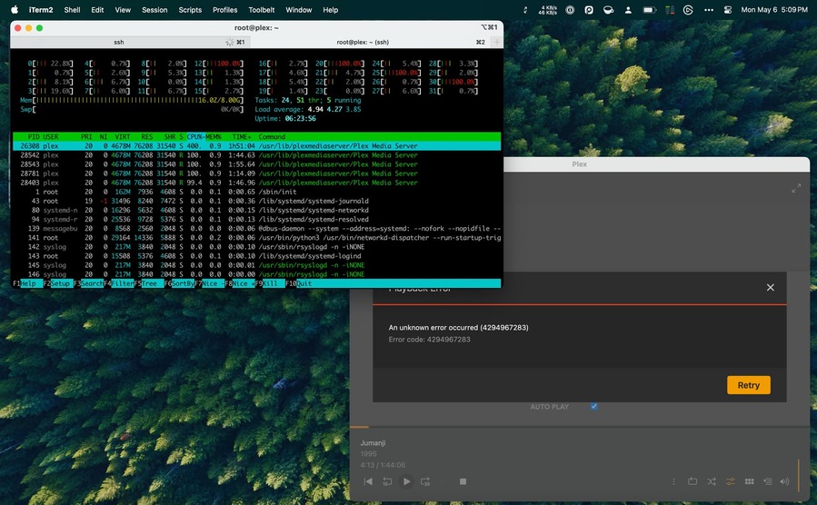
Task: Click the Play button in Plex player
Action: pos(406,481)
